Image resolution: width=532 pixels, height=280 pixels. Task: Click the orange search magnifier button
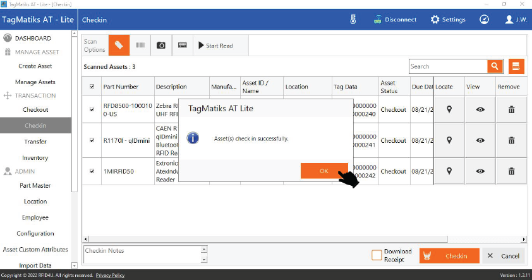[495, 66]
